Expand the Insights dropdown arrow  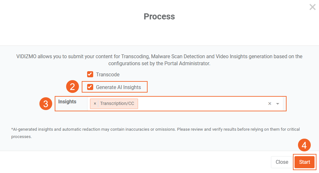point(278,104)
